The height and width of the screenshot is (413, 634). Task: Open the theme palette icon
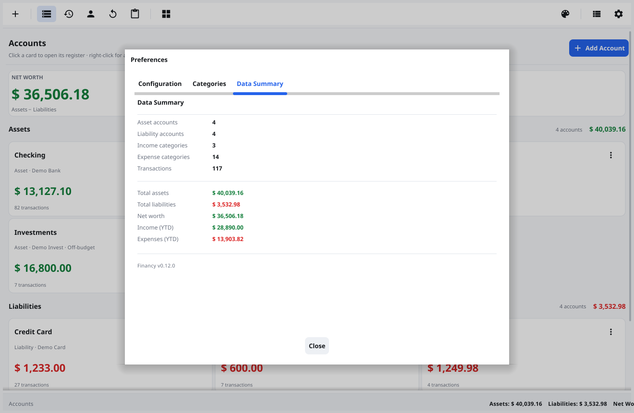(x=565, y=14)
